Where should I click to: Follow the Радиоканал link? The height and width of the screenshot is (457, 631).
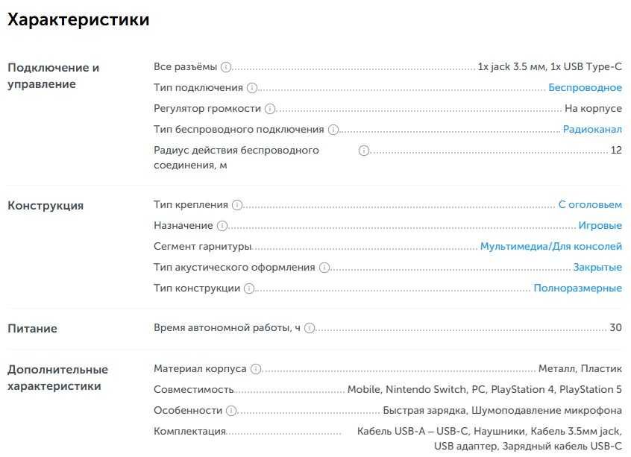pyautogui.click(x=592, y=130)
